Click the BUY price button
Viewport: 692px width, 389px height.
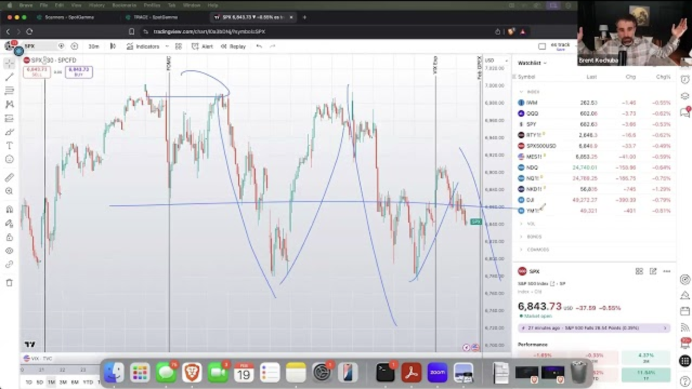click(79, 72)
